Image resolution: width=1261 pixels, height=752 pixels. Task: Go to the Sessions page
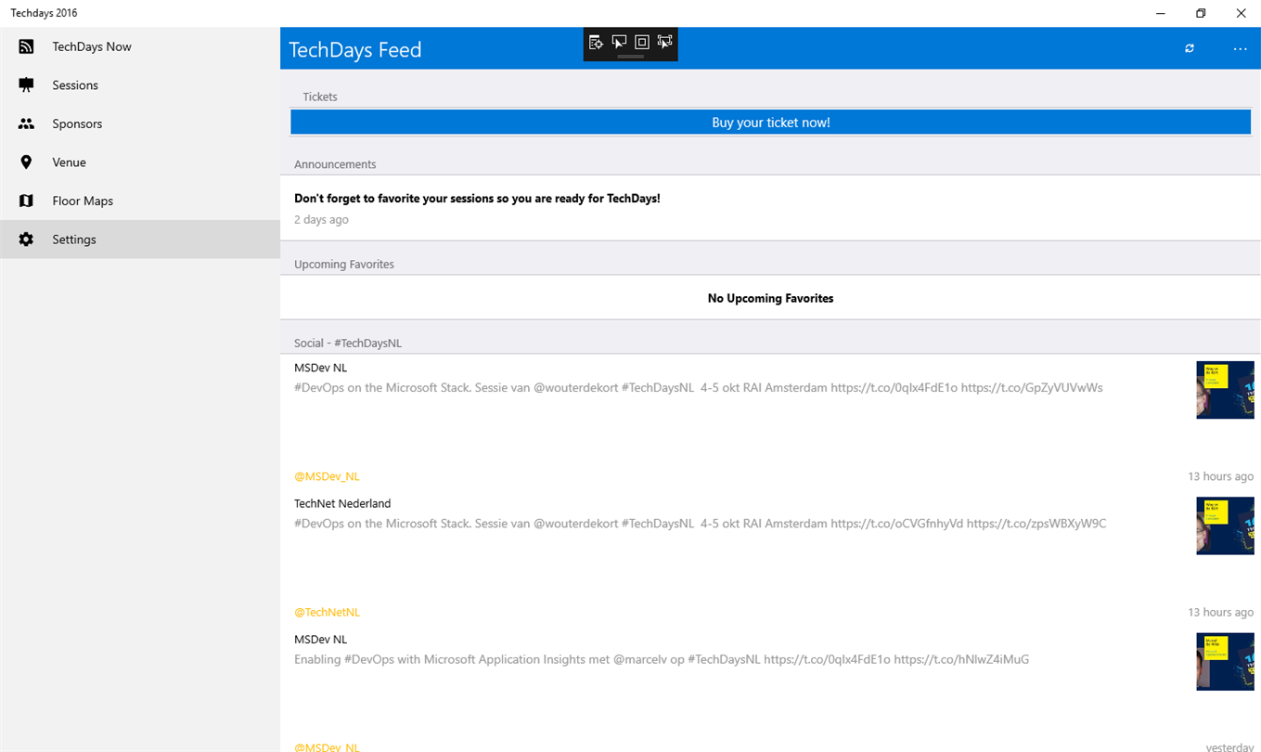(x=140, y=85)
